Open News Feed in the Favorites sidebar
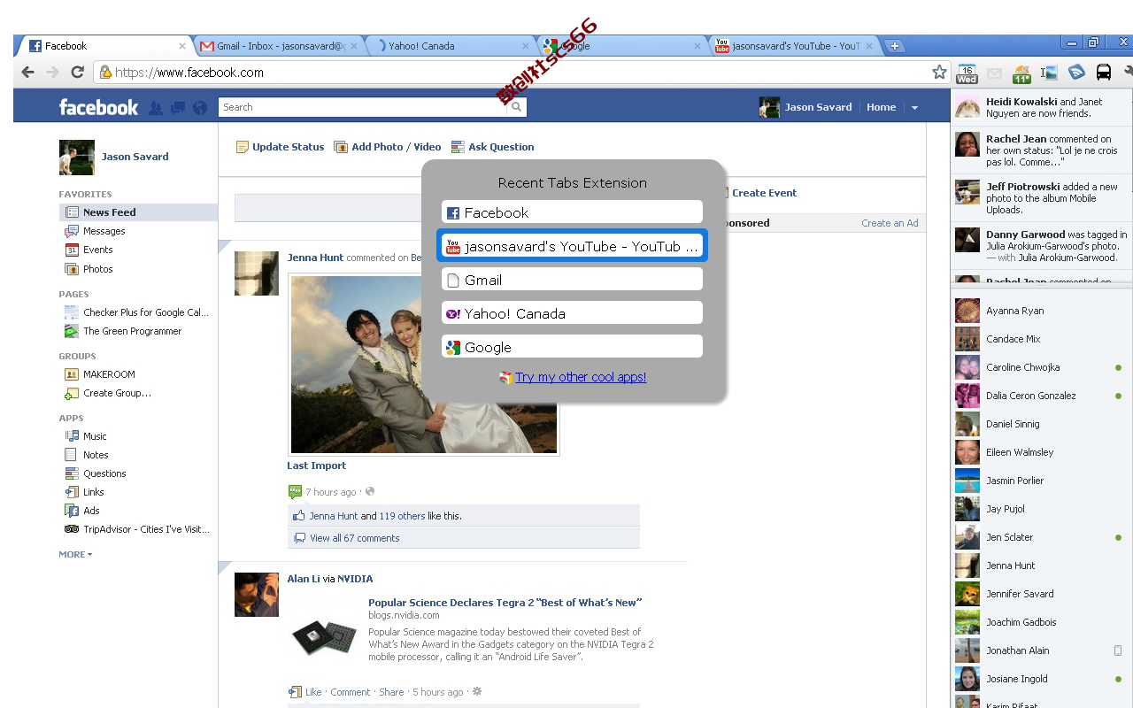This screenshot has width=1133, height=708. (x=138, y=212)
